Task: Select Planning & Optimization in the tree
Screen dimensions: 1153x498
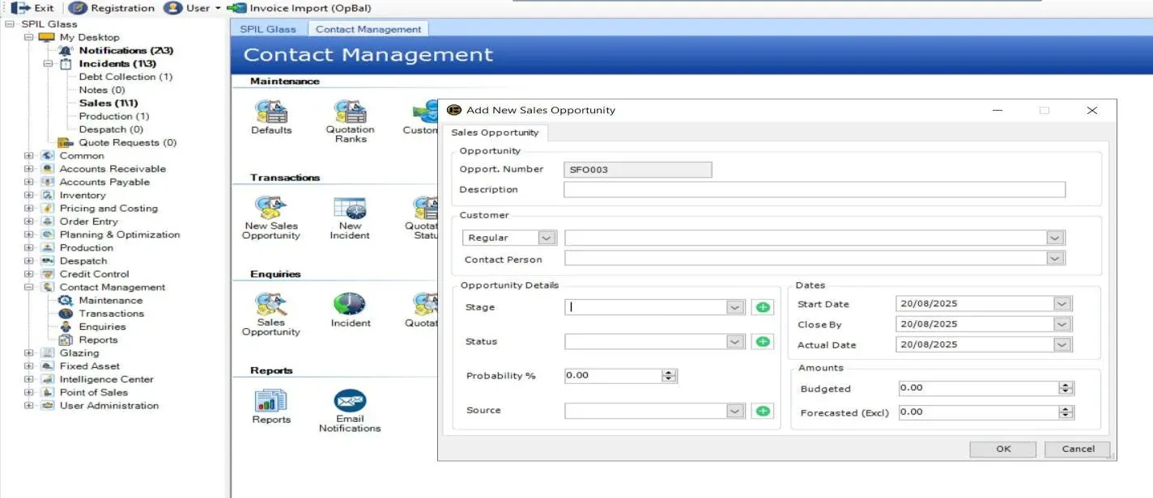Action: 120,234
